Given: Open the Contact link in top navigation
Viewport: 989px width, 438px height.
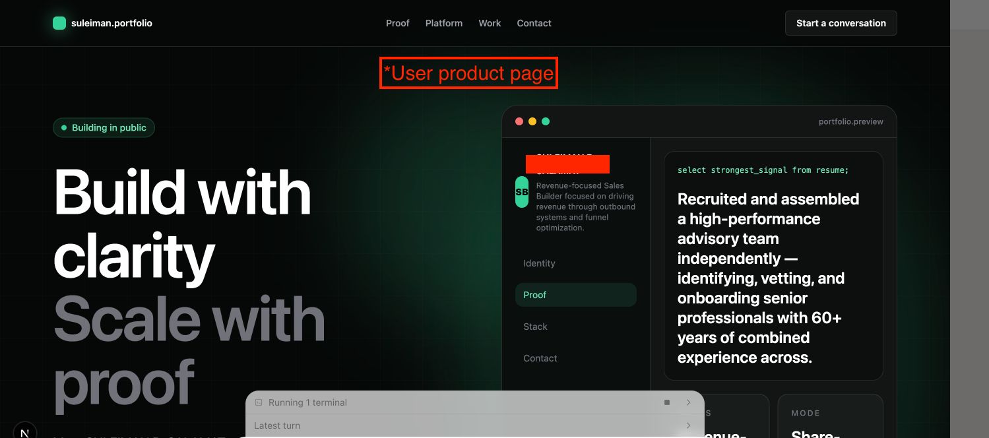Looking at the screenshot, I should tap(534, 23).
